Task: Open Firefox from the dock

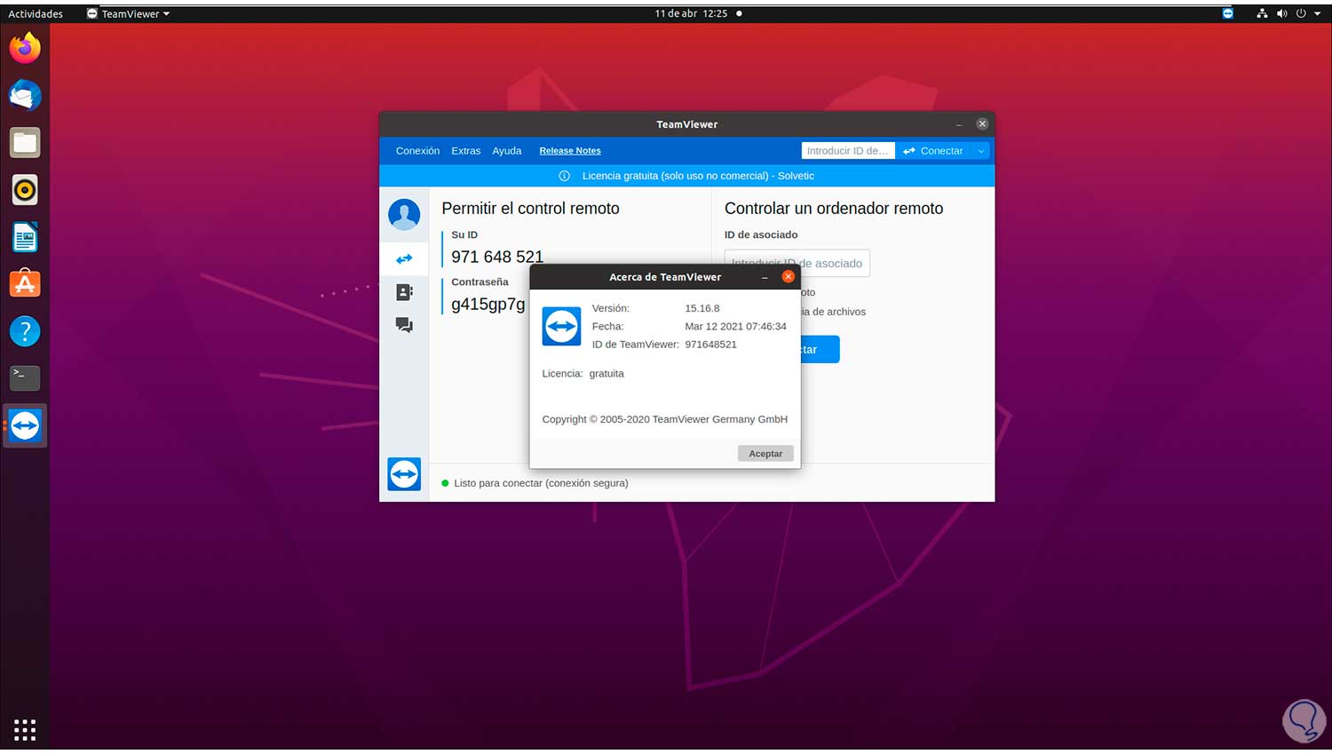Action: coord(25,48)
